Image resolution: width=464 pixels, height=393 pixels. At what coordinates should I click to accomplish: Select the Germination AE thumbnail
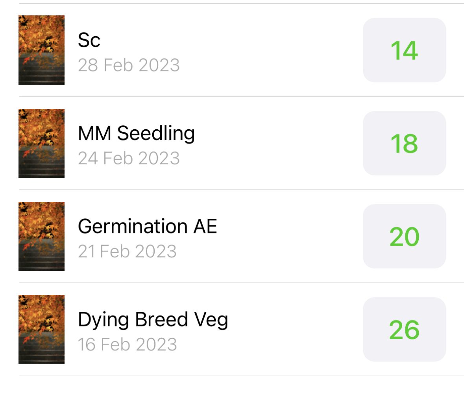click(41, 236)
